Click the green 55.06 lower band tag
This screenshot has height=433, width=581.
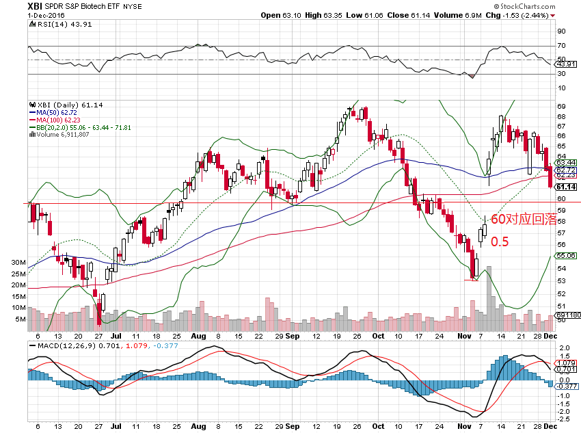pos(565,255)
